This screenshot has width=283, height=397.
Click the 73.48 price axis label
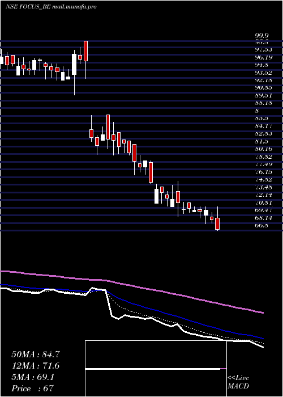[264, 187]
